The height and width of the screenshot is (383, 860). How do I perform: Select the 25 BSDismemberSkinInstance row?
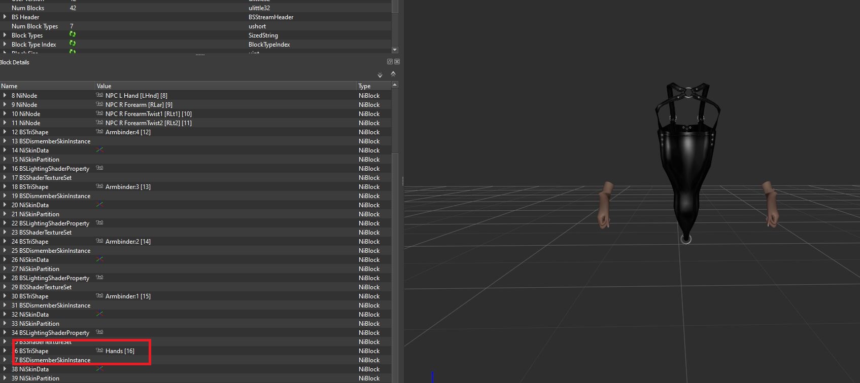point(195,250)
